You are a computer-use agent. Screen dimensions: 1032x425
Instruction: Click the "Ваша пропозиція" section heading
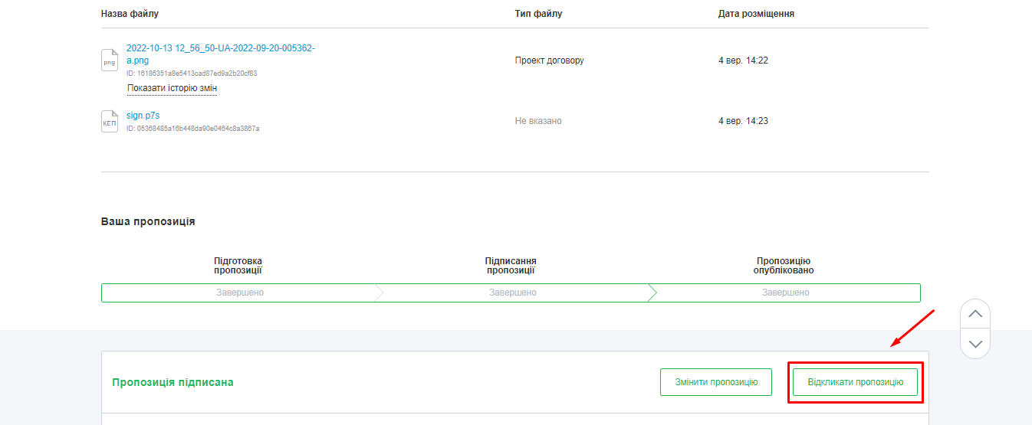pyautogui.click(x=148, y=221)
